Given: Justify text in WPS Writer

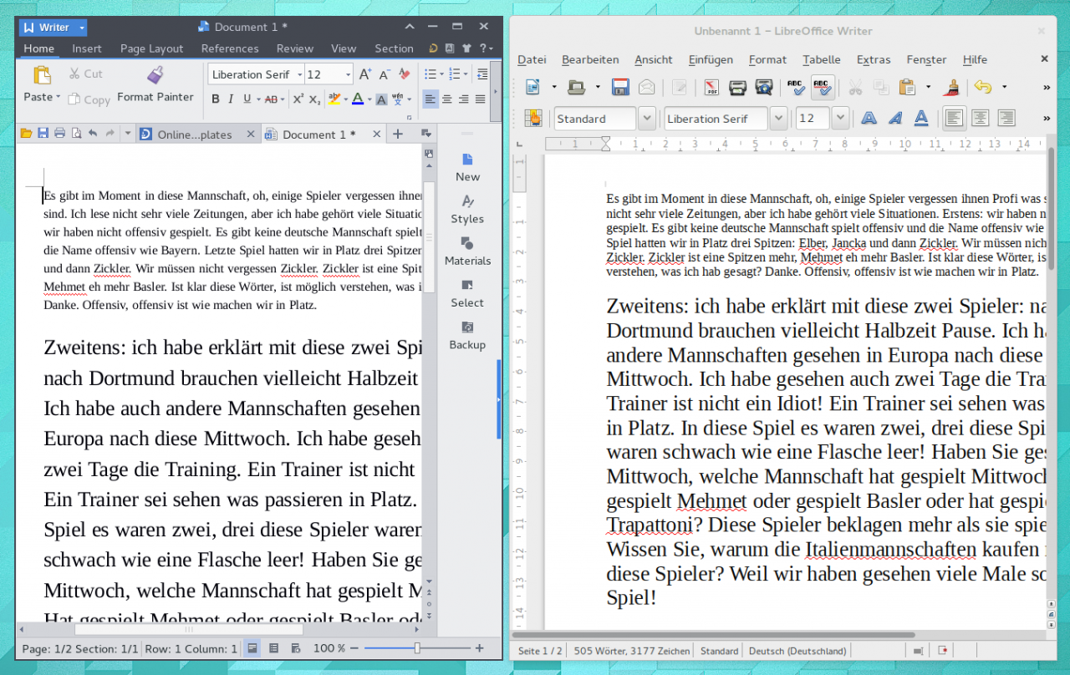Looking at the screenshot, I should pos(480,99).
